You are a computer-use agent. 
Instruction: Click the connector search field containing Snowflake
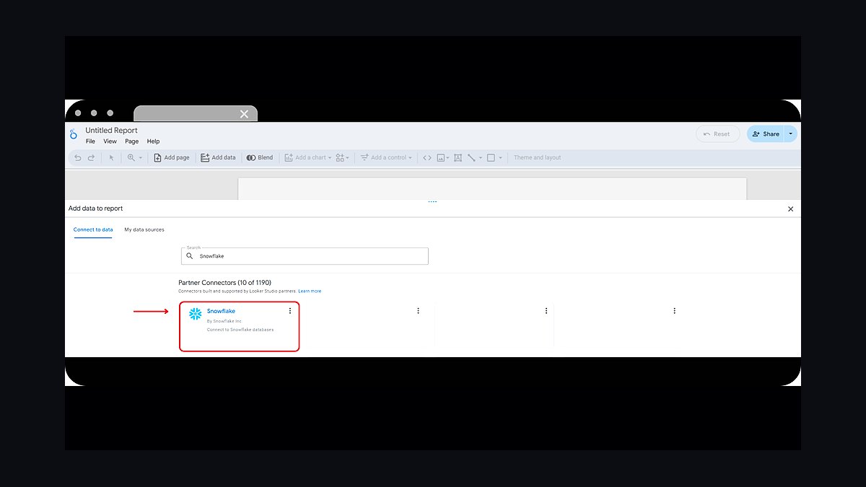click(x=305, y=256)
